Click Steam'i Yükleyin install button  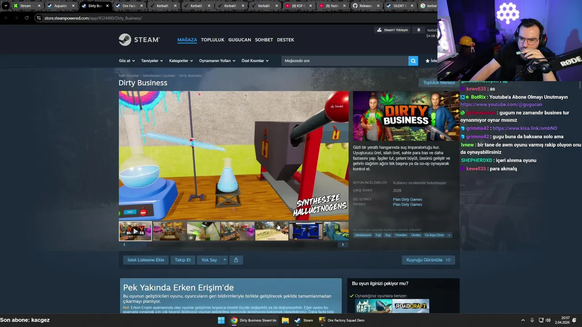[x=393, y=30]
